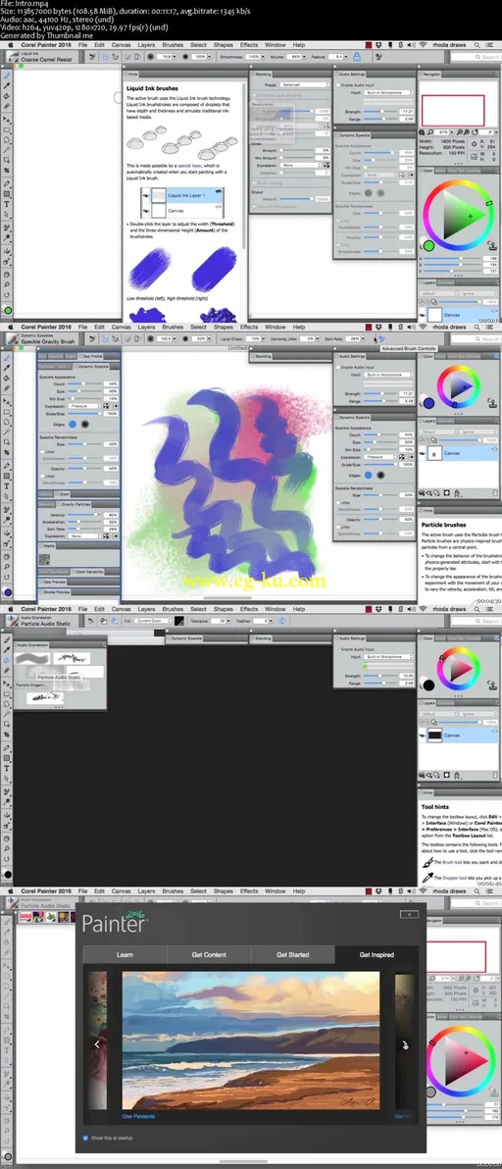The height and width of the screenshot is (1169, 502).
Task: Select the Get Started tab in welcome dialog
Action: (x=293, y=954)
